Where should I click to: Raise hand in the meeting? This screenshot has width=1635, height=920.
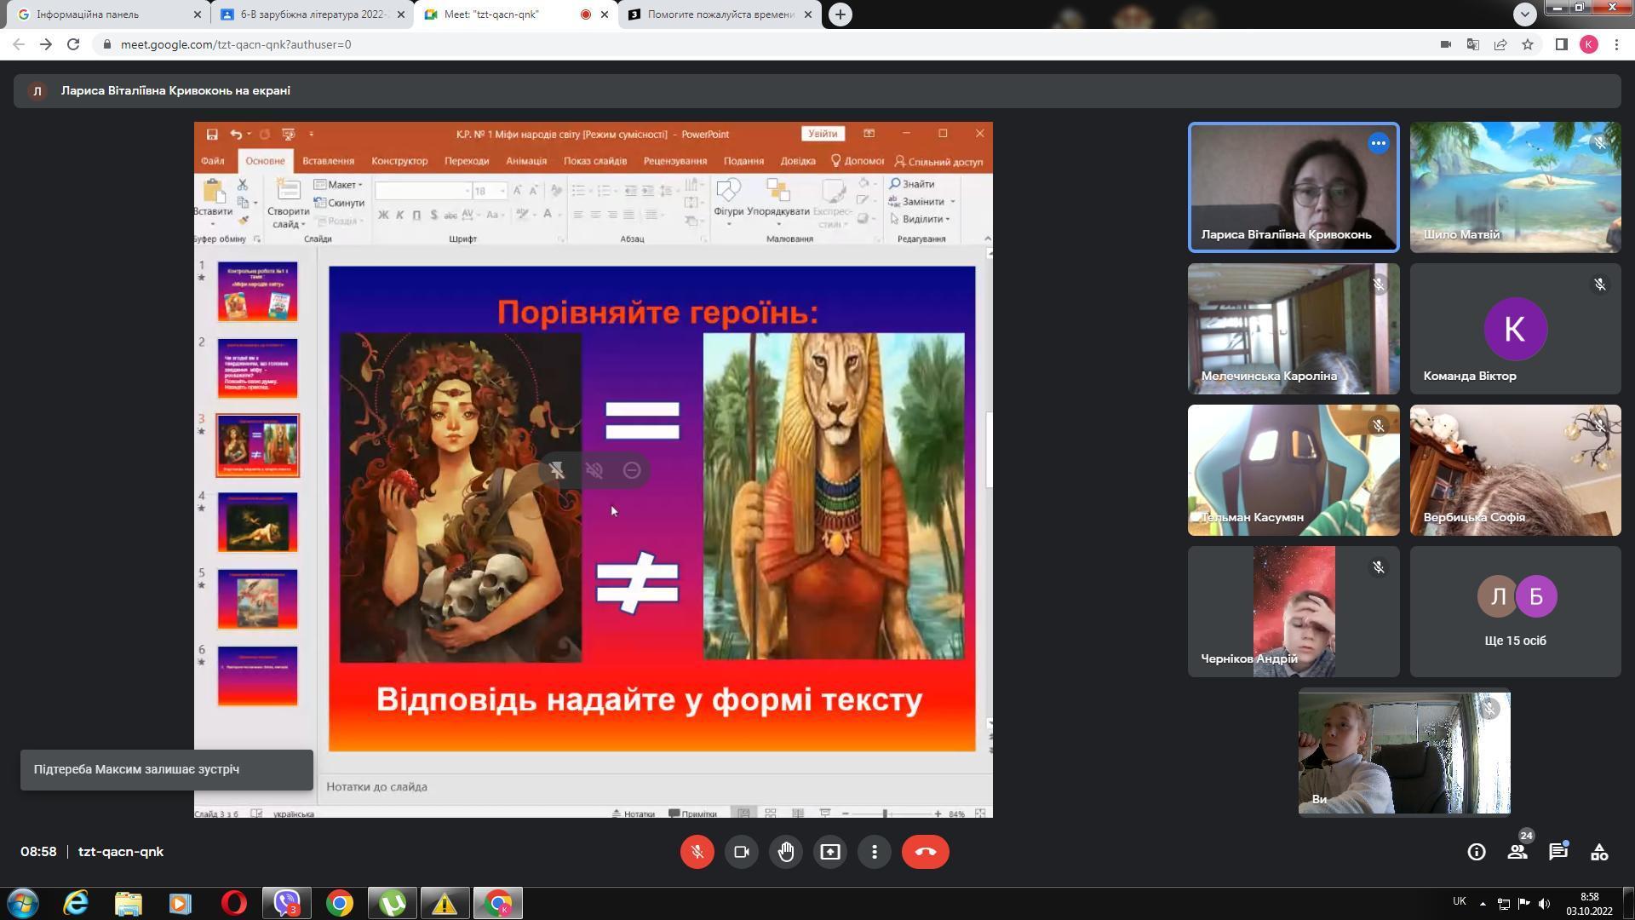click(785, 852)
